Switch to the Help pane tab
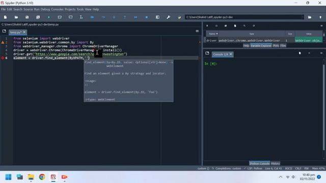 (246, 46)
